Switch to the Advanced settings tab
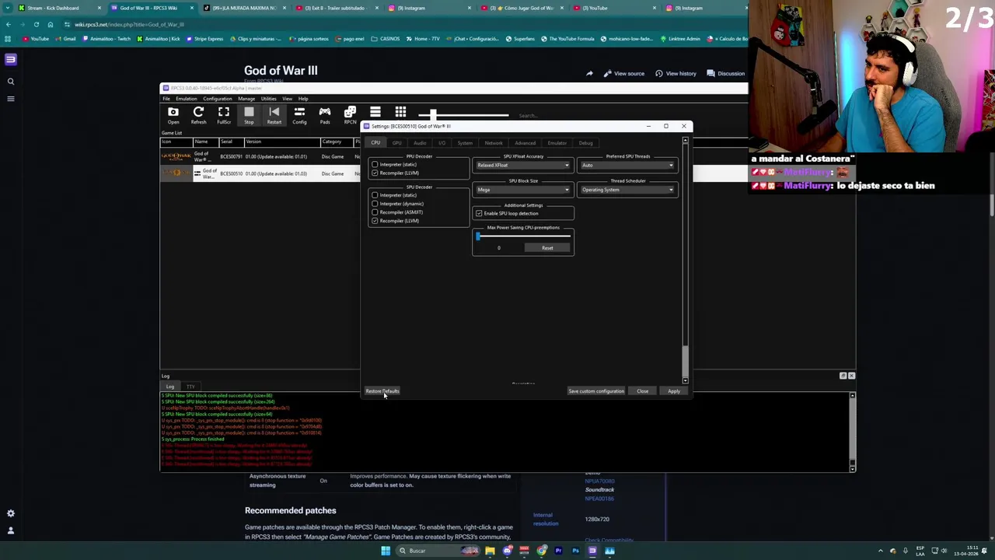 [x=525, y=143]
